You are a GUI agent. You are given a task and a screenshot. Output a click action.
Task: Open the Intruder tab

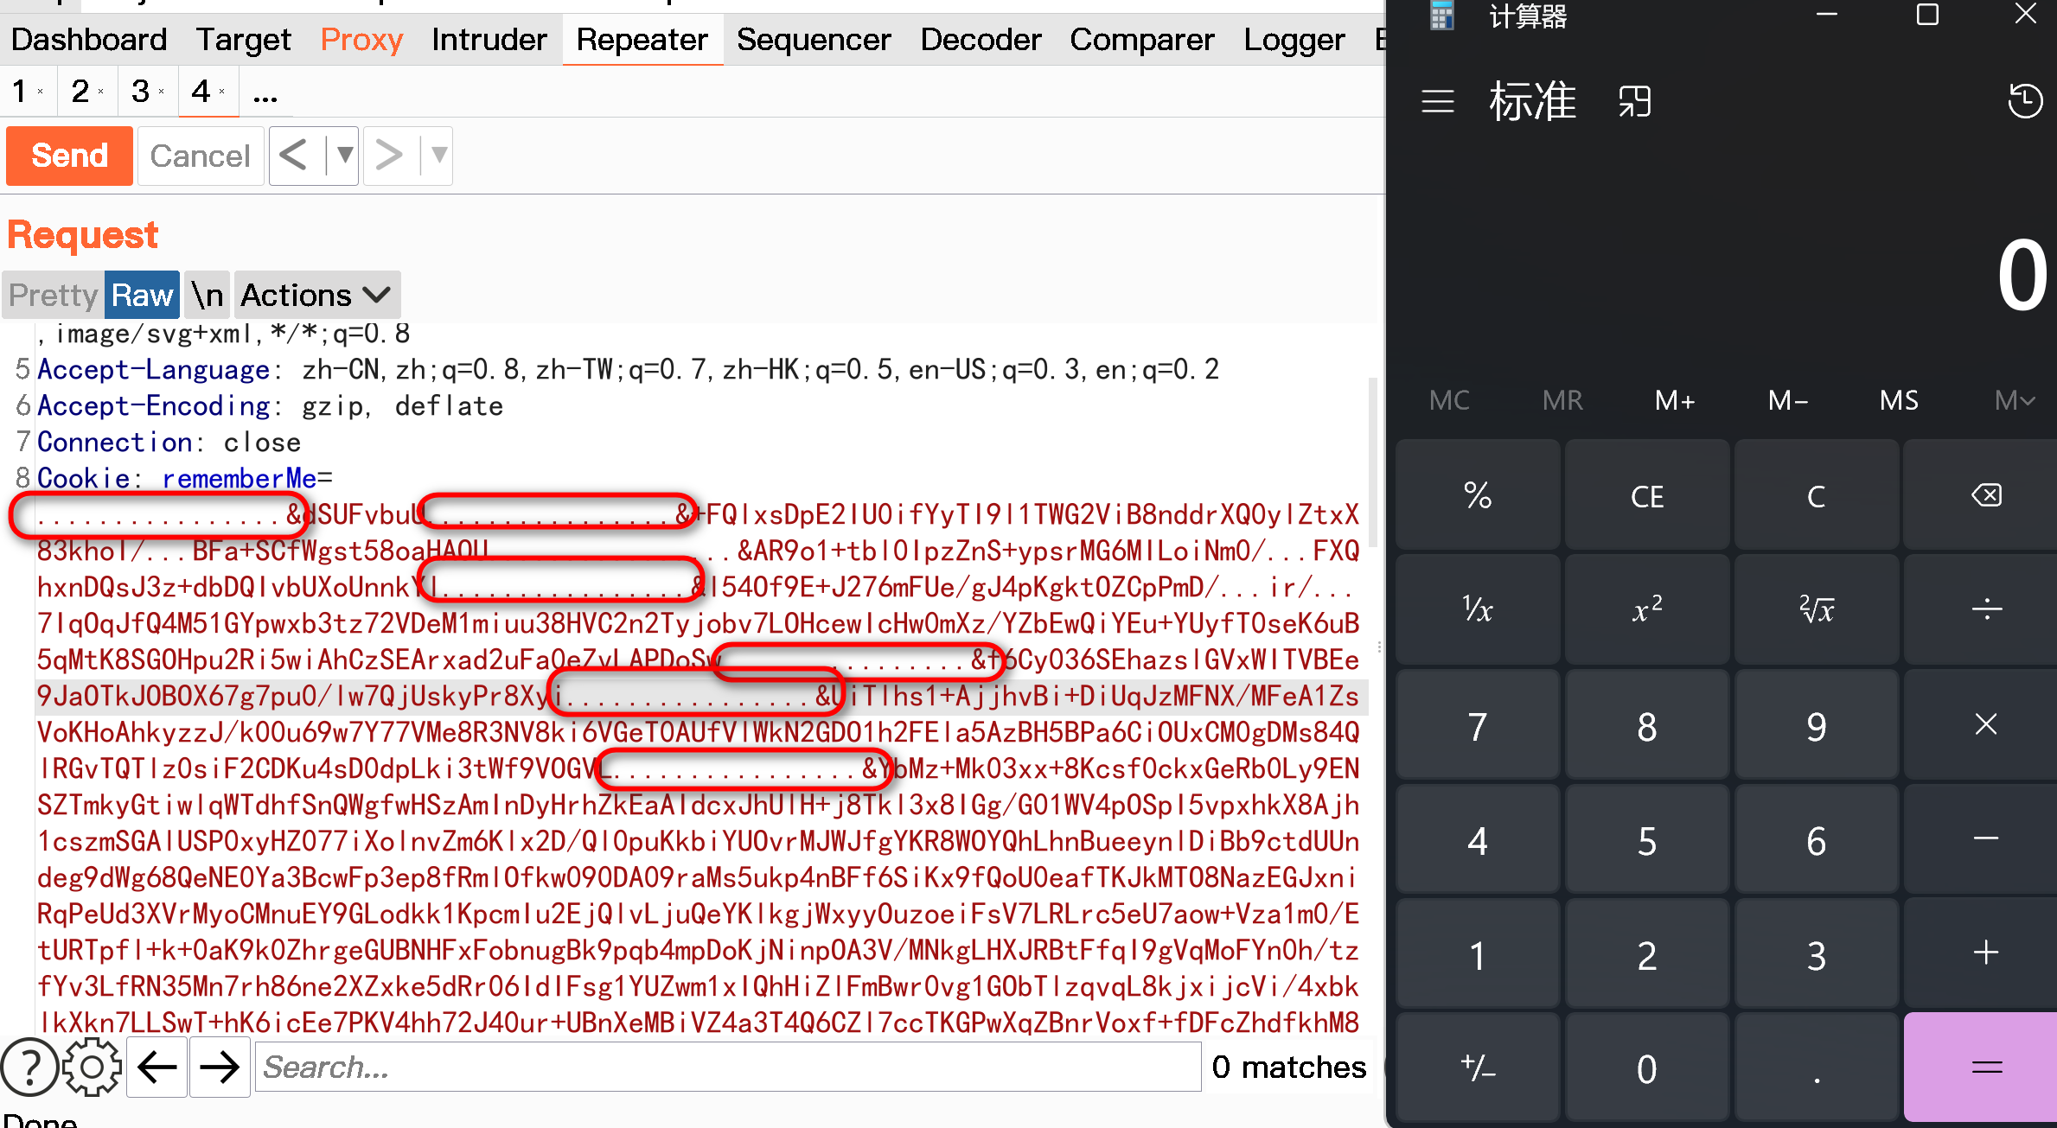(x=489, y=40)
